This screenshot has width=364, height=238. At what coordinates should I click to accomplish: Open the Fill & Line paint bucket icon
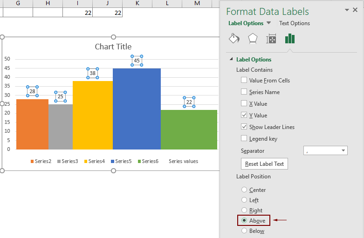pyautogui.click(x=234, y=39)
